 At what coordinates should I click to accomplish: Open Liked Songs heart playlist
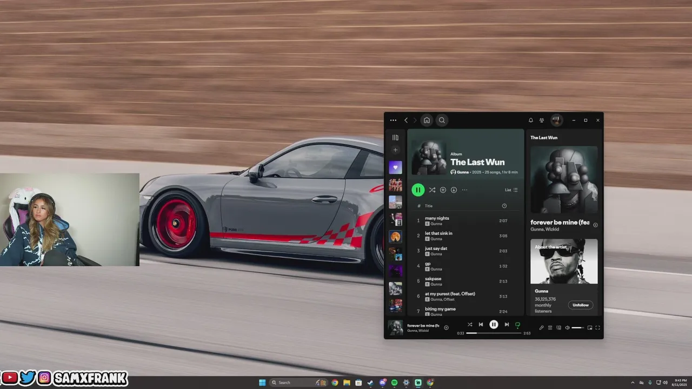(395, 167)
